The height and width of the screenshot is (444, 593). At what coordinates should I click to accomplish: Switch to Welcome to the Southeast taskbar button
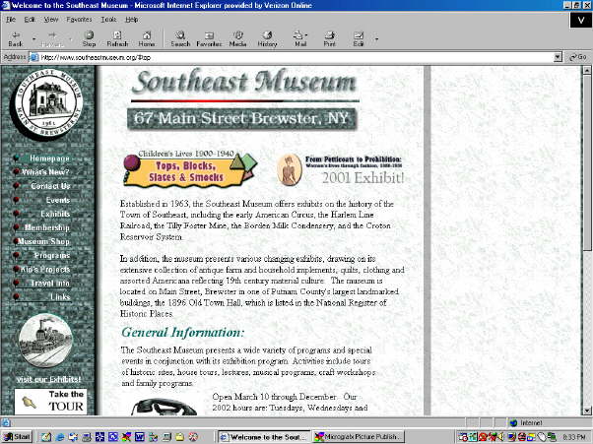(x=265, y=437)
